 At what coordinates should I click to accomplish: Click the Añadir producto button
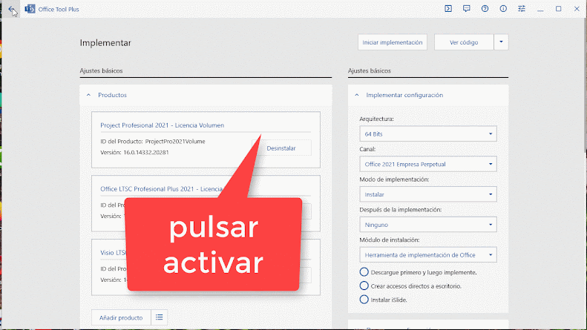pos(121,317)
